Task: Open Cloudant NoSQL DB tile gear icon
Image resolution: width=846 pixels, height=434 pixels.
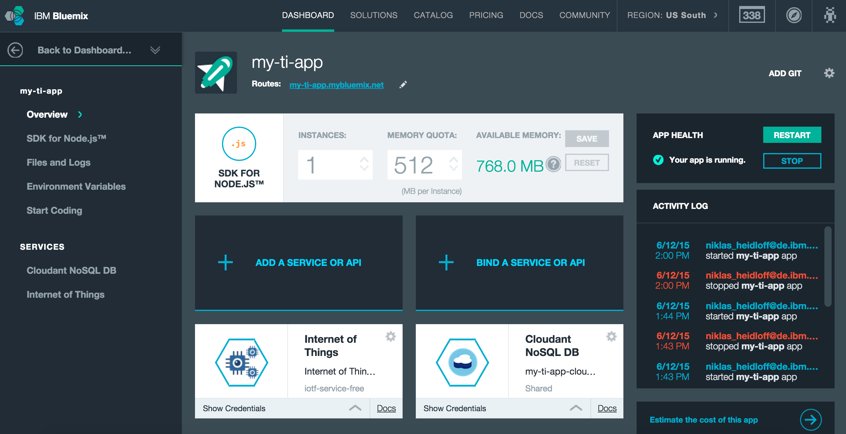Action: point(611,336)
